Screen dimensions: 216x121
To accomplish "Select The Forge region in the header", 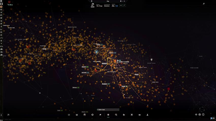I will pyautogui.click(x=99, y=6).
